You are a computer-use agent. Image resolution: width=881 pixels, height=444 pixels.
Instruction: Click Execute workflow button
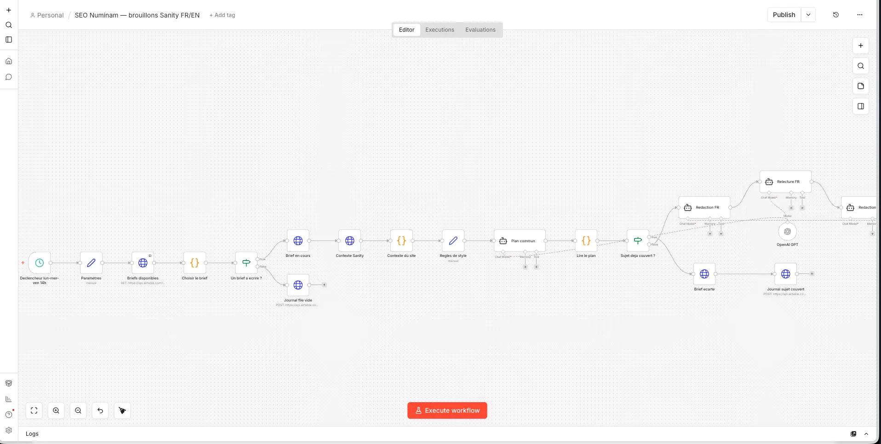(x=447, y=410)
